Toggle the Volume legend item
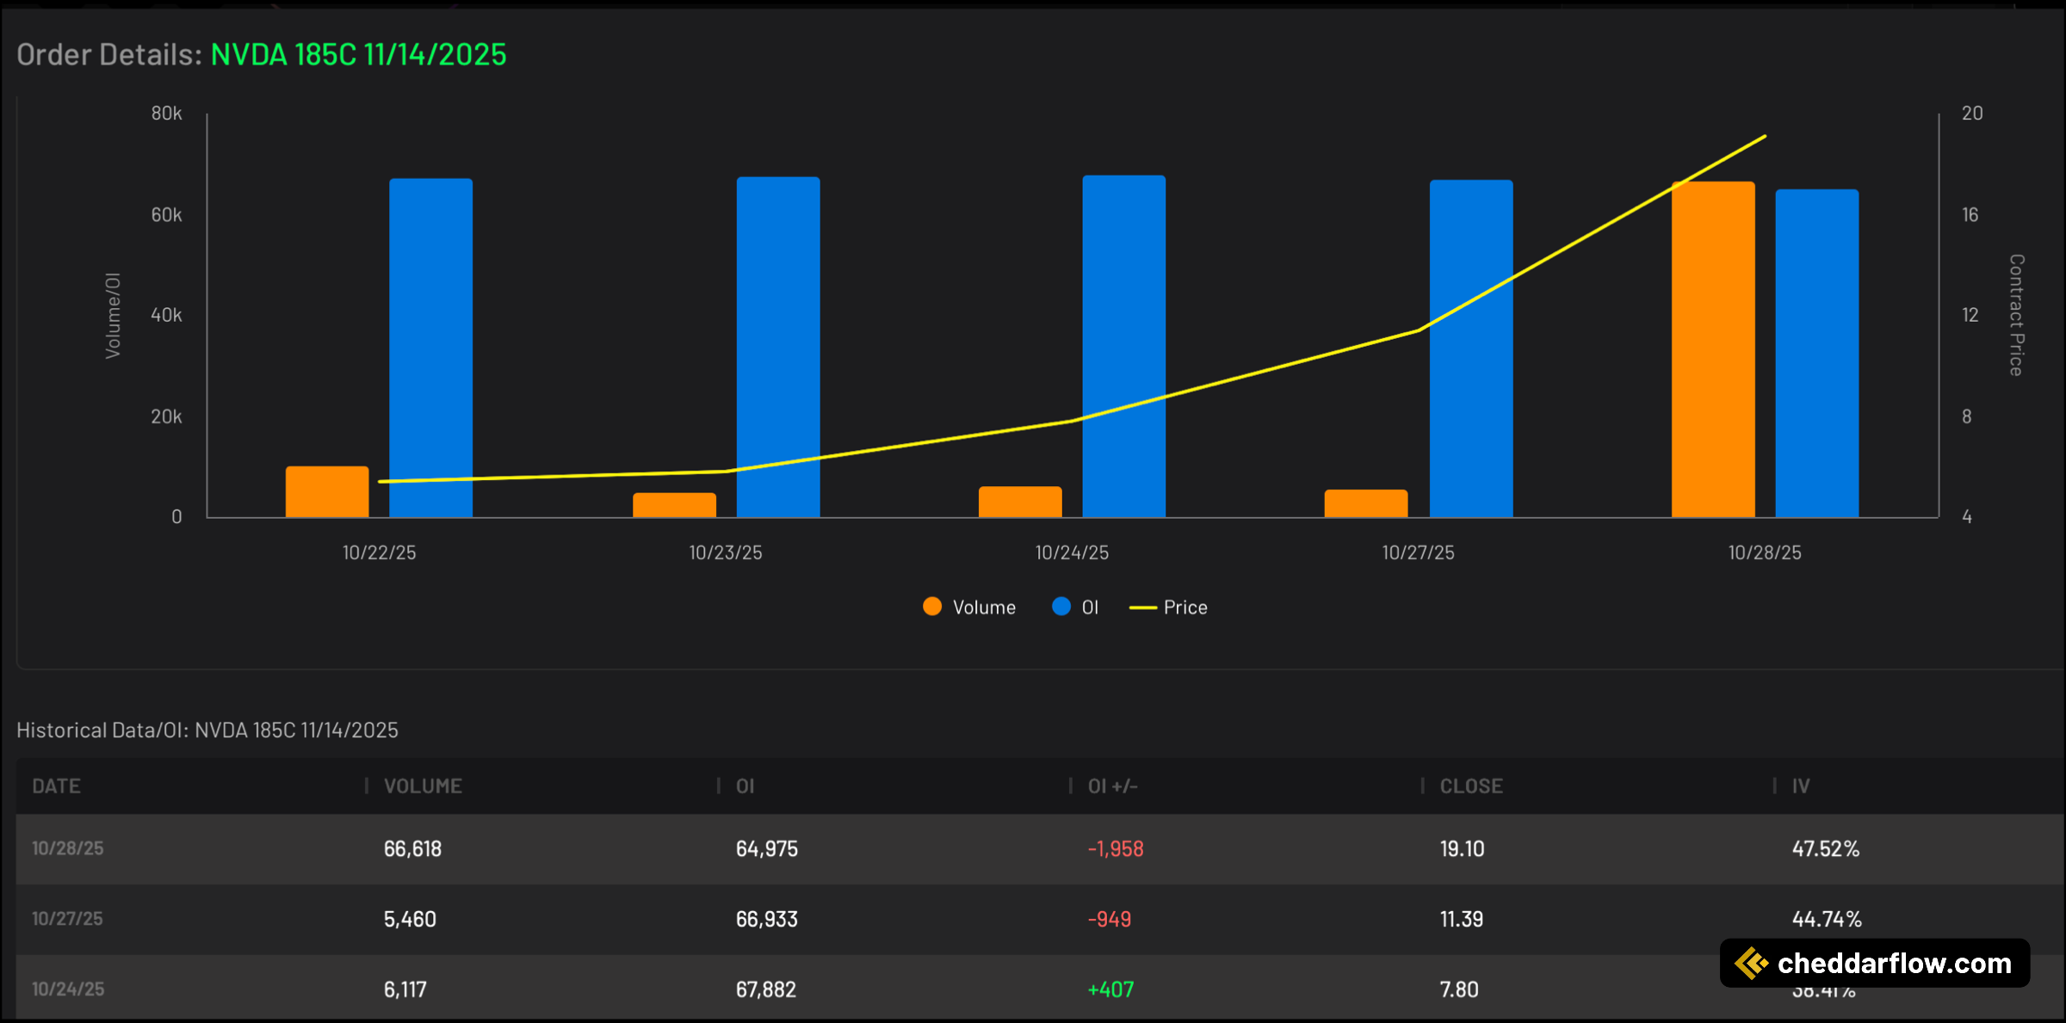The width and height of the screenshot is (2066, 1023). point(969,607)
